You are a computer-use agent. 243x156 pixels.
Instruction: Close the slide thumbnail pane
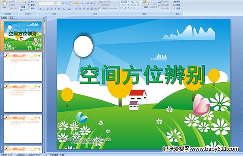coord(44,18)
